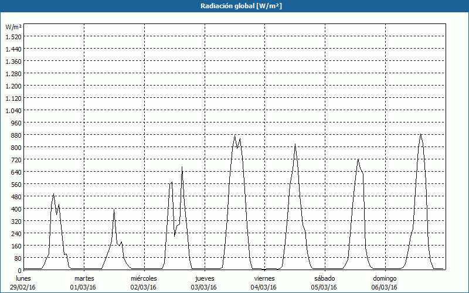Click the radiation curve peak on martes
The height and width of the screenshot is (293, 469).
tap(114, 210)
